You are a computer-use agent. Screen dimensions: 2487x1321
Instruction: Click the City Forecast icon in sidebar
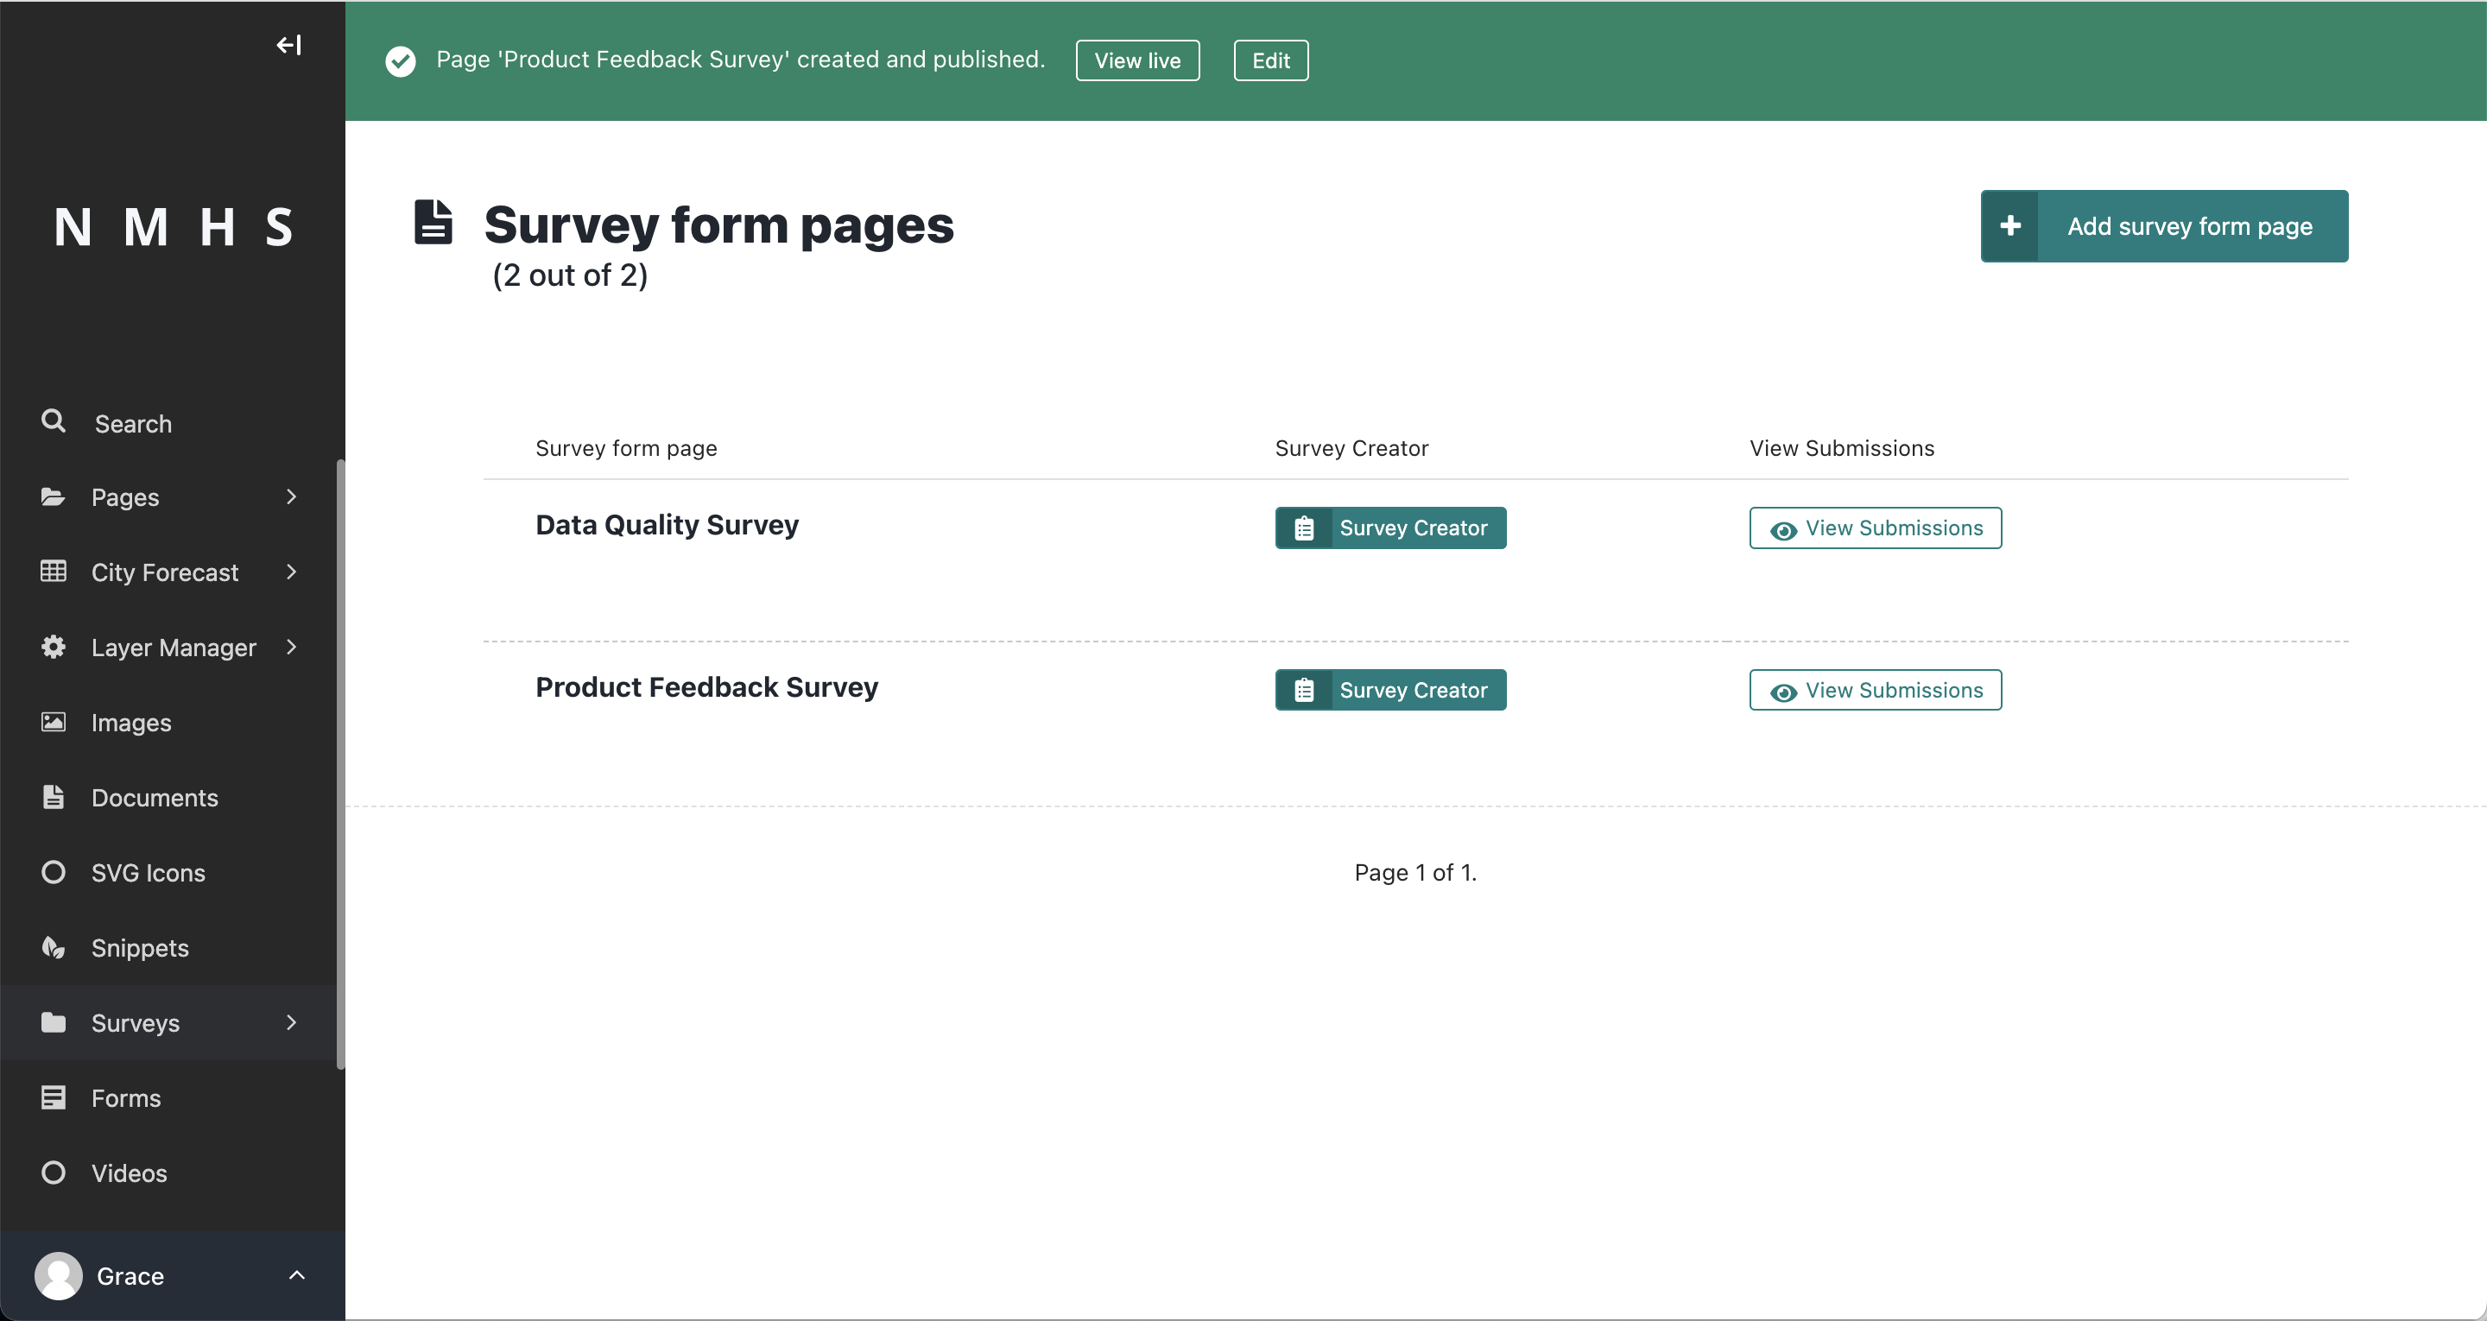(54, 572)
